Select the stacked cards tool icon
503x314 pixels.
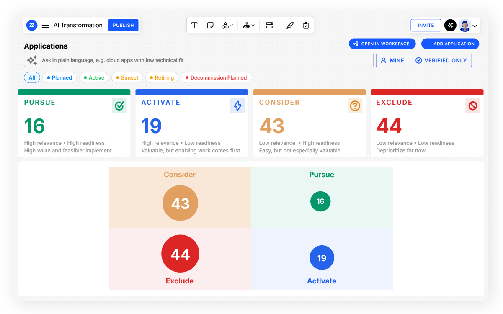[x=269, y=25]
